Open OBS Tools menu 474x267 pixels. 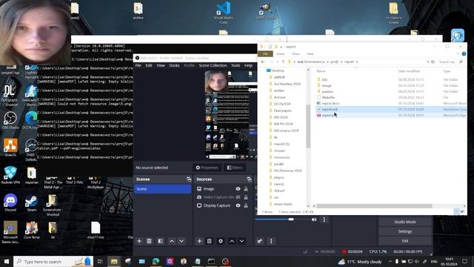click(236, 65)
